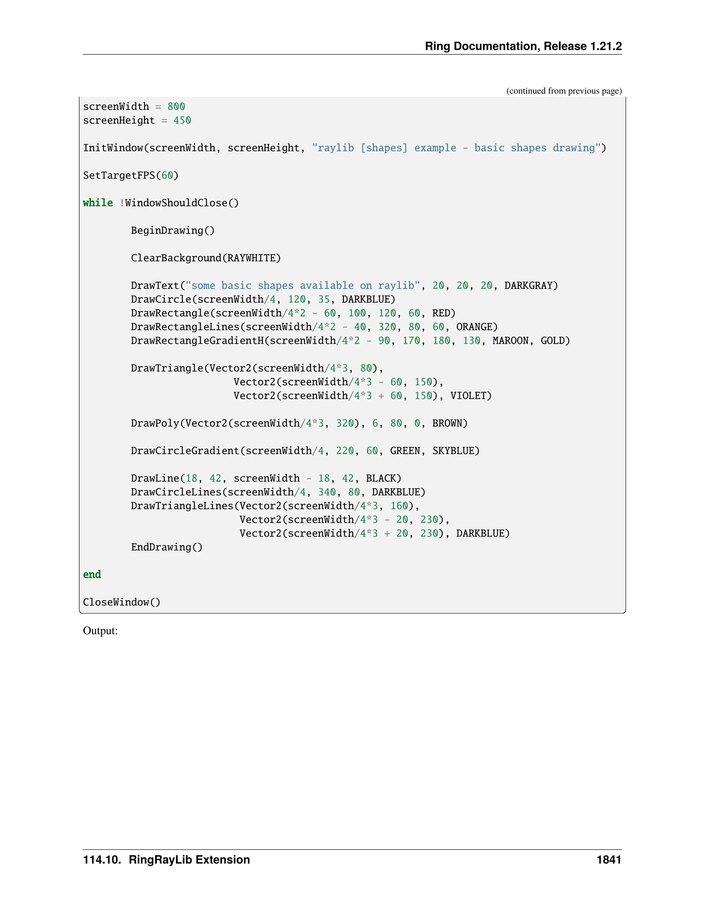Viewport: 705px width, 912px height.
Task: Click the BeginDrawing() call
Action: click(x=172, y=231)
